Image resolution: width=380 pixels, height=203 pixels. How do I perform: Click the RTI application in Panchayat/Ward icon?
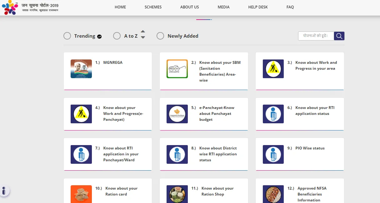81,154
